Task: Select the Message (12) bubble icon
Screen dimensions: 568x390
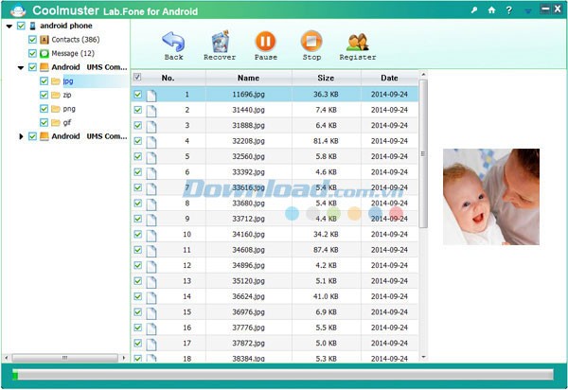Action: [44, 54]
